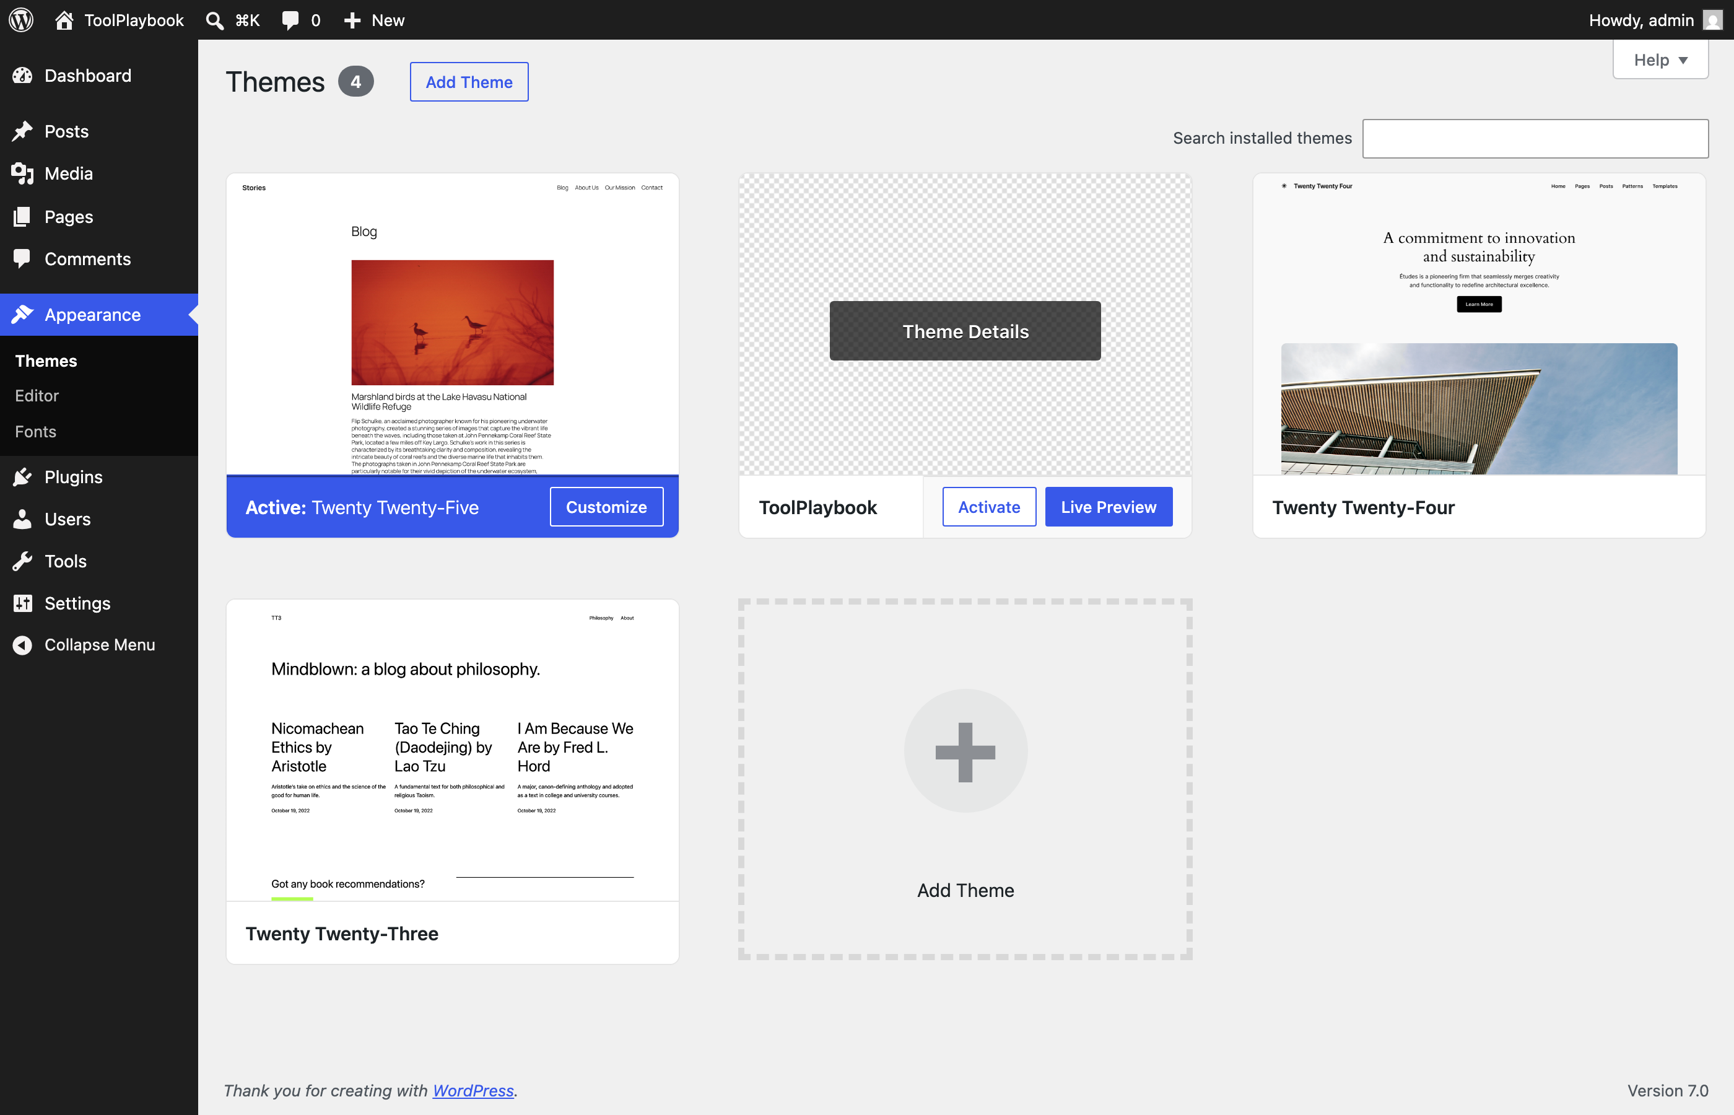The width and height of the screenshot is (1734, 1115).
Task: Open the Twenty Twenty-Three theme screenshot
Action: (452, 750)
